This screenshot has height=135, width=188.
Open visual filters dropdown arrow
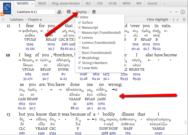pos(63,12)
